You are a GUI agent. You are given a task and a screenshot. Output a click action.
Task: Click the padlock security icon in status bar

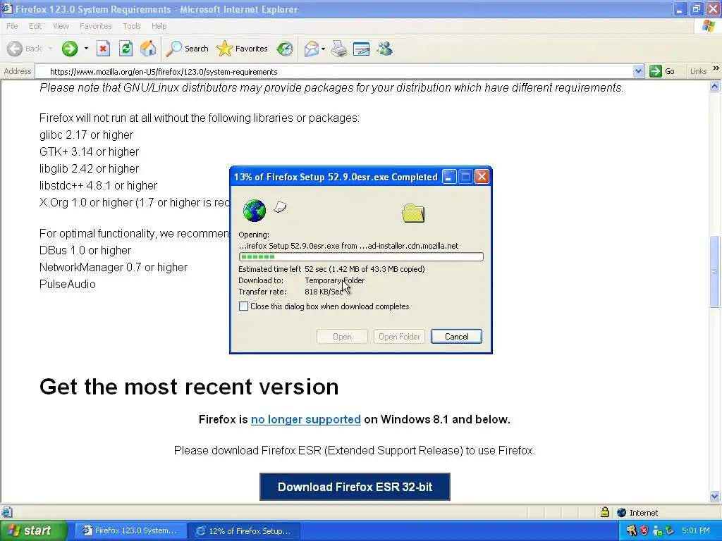point(605,512)
